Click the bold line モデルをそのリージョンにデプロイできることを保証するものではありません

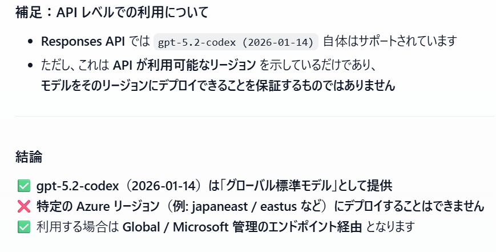(x=217, y=86)
